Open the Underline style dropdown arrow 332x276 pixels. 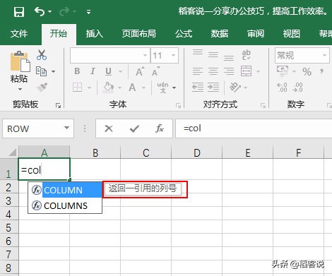pos(120,71)
